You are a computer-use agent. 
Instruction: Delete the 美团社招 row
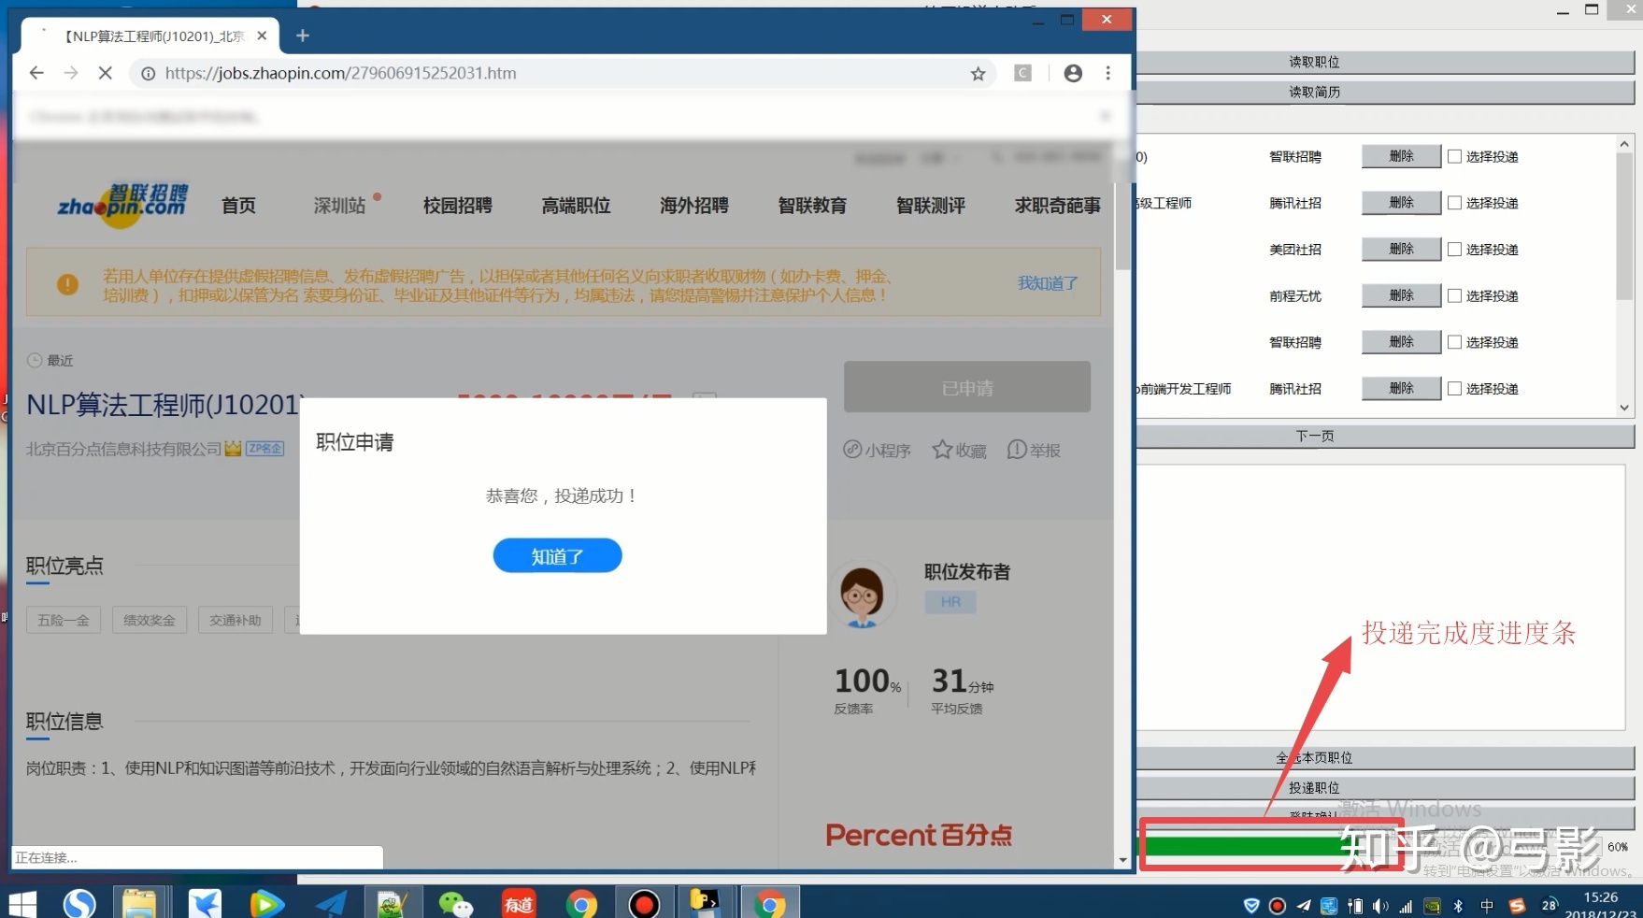tap(1401, 249)
